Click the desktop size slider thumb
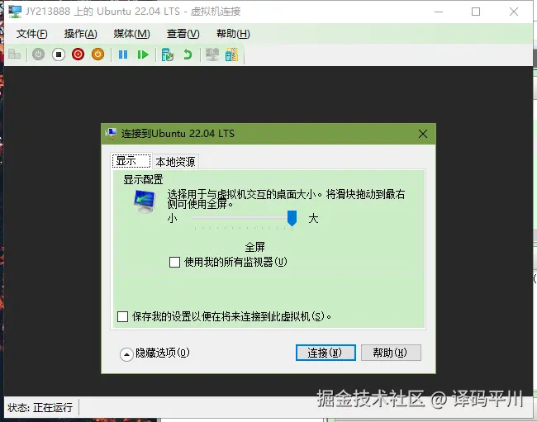 (x=292, y=218)
